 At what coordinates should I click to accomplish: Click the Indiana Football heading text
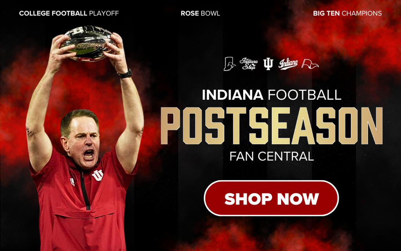272,95
